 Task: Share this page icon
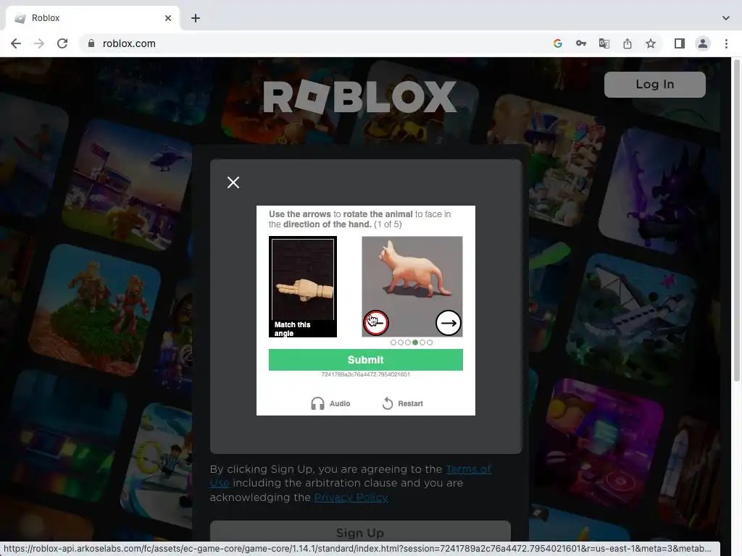click(628, 43)
